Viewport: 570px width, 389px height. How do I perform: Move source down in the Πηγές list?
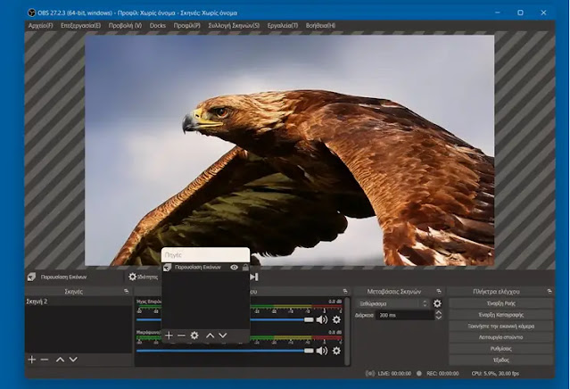223,335
